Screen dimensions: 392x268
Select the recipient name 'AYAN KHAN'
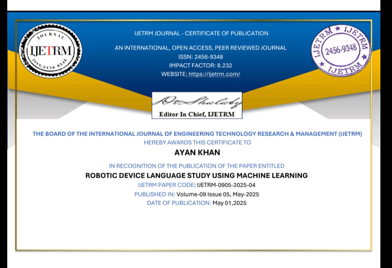click(x=197, y=152)
